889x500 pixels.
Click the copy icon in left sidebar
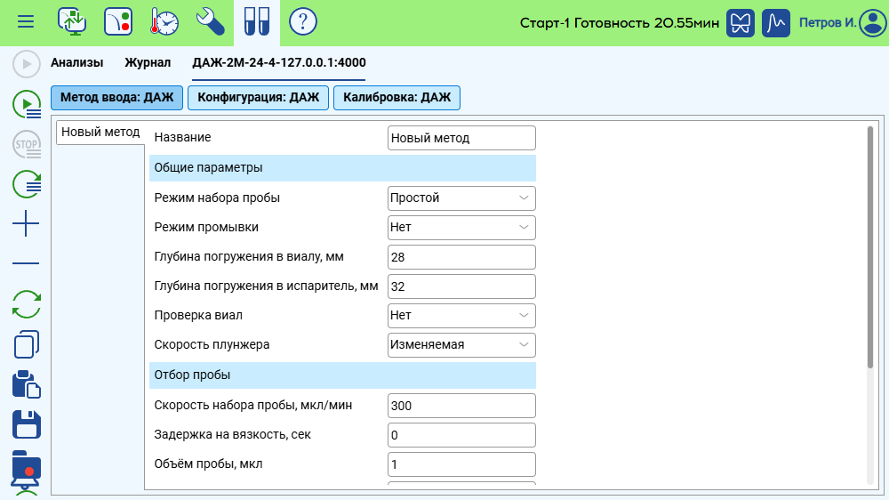click(26, 345)
